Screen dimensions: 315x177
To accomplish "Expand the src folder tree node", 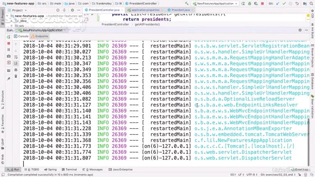I will [x=11, y=26].
